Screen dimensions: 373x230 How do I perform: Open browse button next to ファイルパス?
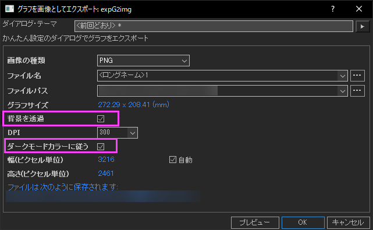click(x=357, y=91)
